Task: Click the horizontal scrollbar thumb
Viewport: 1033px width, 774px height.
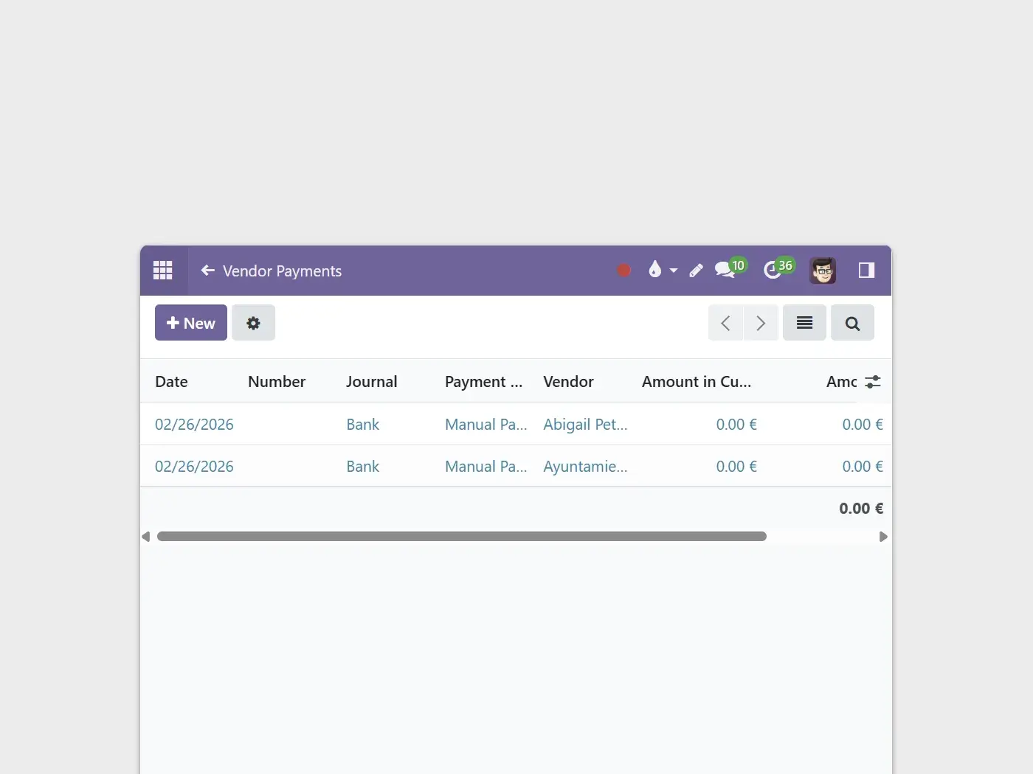Action: [461, 537]
